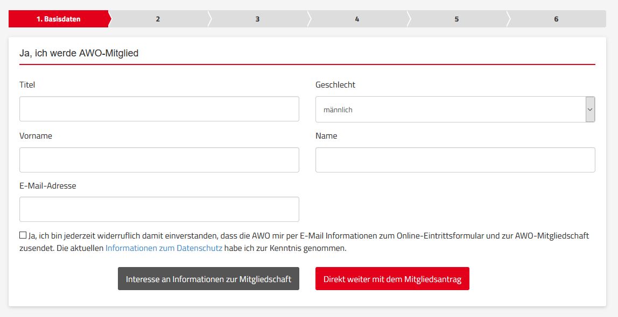Open "Informationen zum Datenschutz" link

point(164,248)
